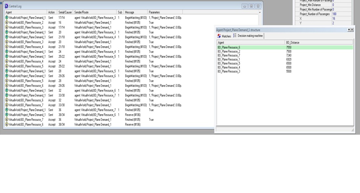360x193 pixels.
Task: Switch to the Matchers tab
Action: tap(224, 36)
